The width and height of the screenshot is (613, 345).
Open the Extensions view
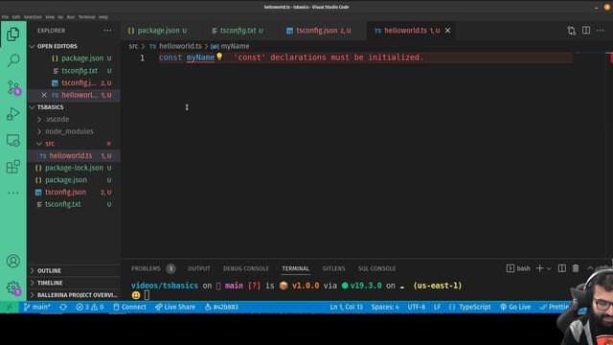[12, 167]
